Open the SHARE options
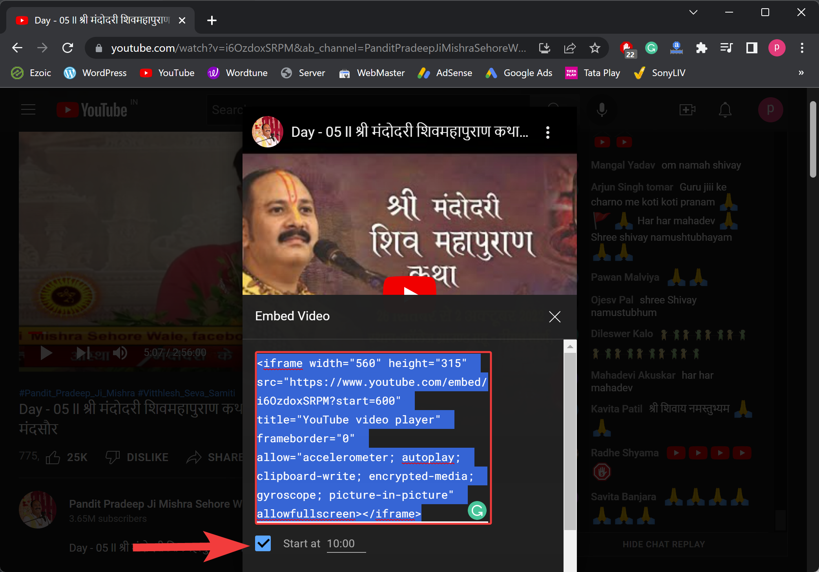The image size is (819, 572). point(214,457)
